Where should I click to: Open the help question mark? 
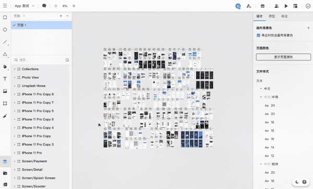pos(304,182)
